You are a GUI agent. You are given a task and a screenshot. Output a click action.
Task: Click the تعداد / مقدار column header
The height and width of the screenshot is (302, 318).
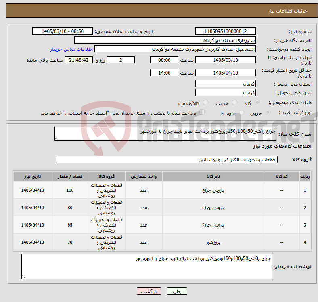tap(70, 176)
